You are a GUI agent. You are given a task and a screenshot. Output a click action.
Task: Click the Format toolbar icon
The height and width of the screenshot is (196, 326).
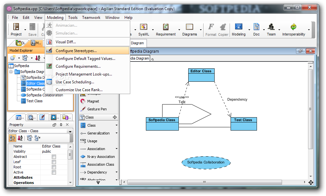tap(211, 30)
